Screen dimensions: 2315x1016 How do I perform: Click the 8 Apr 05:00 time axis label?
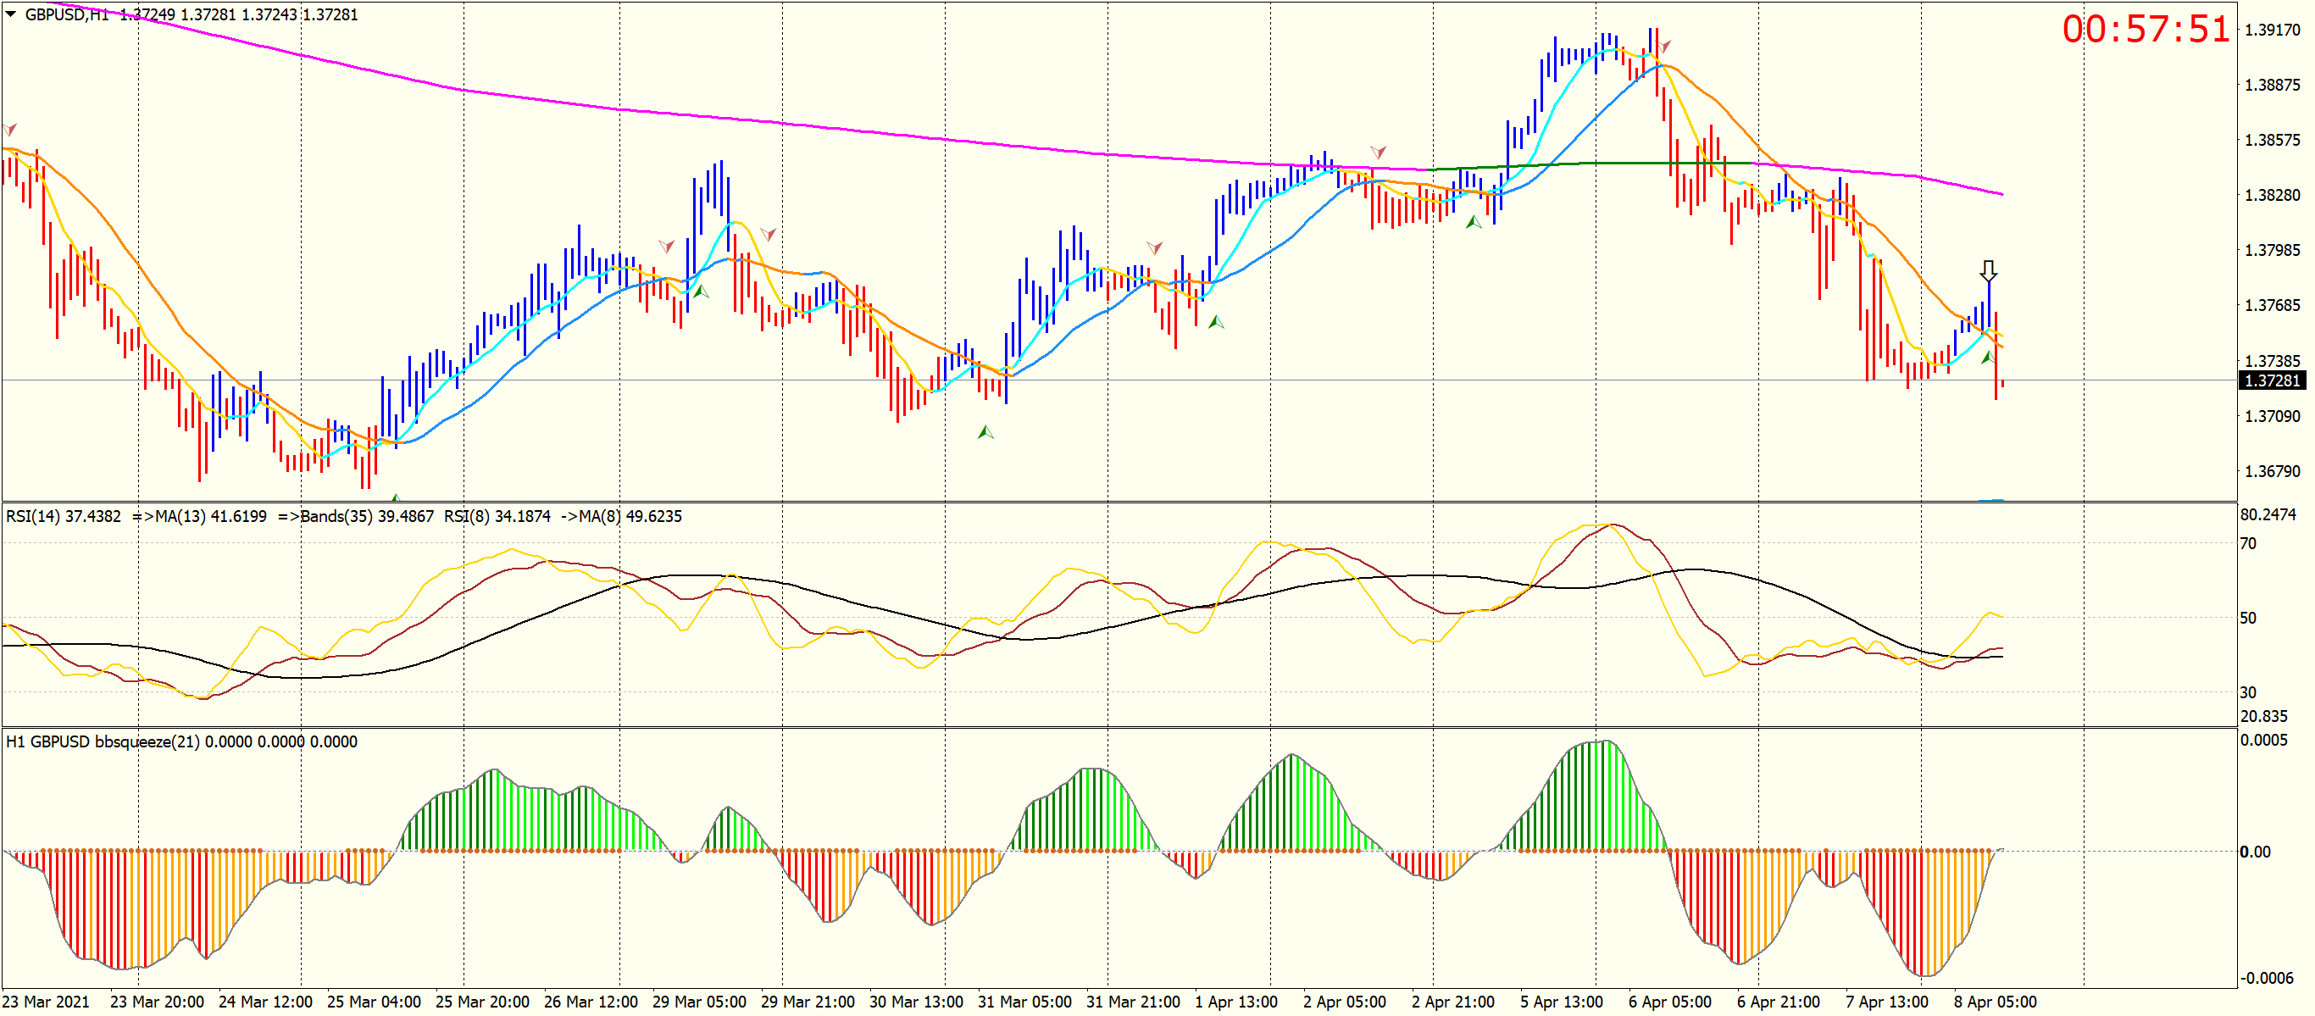coord(1994,1002)
